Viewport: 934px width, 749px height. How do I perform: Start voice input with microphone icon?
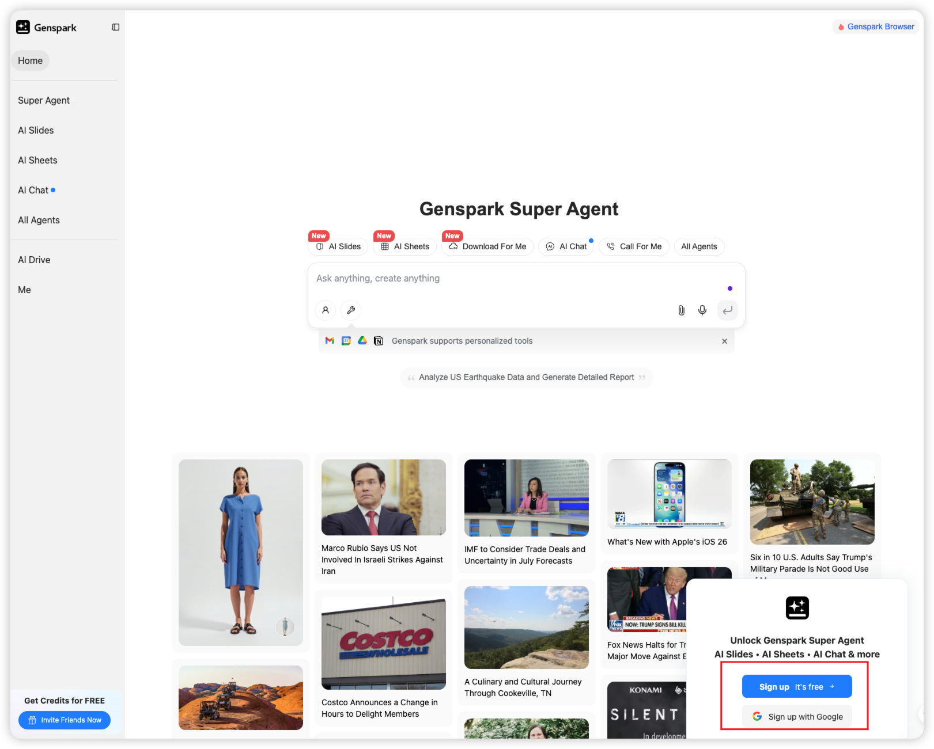[x=702, y=310]
